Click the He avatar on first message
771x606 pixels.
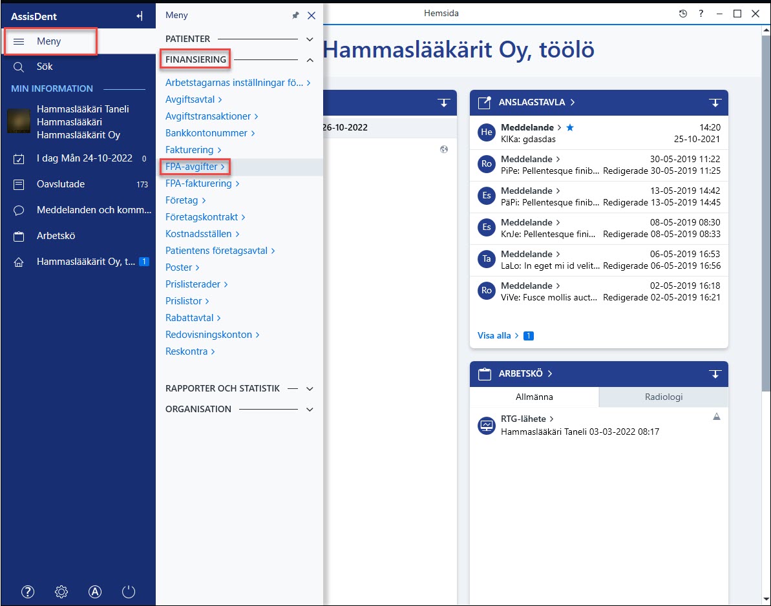(486, 132)
